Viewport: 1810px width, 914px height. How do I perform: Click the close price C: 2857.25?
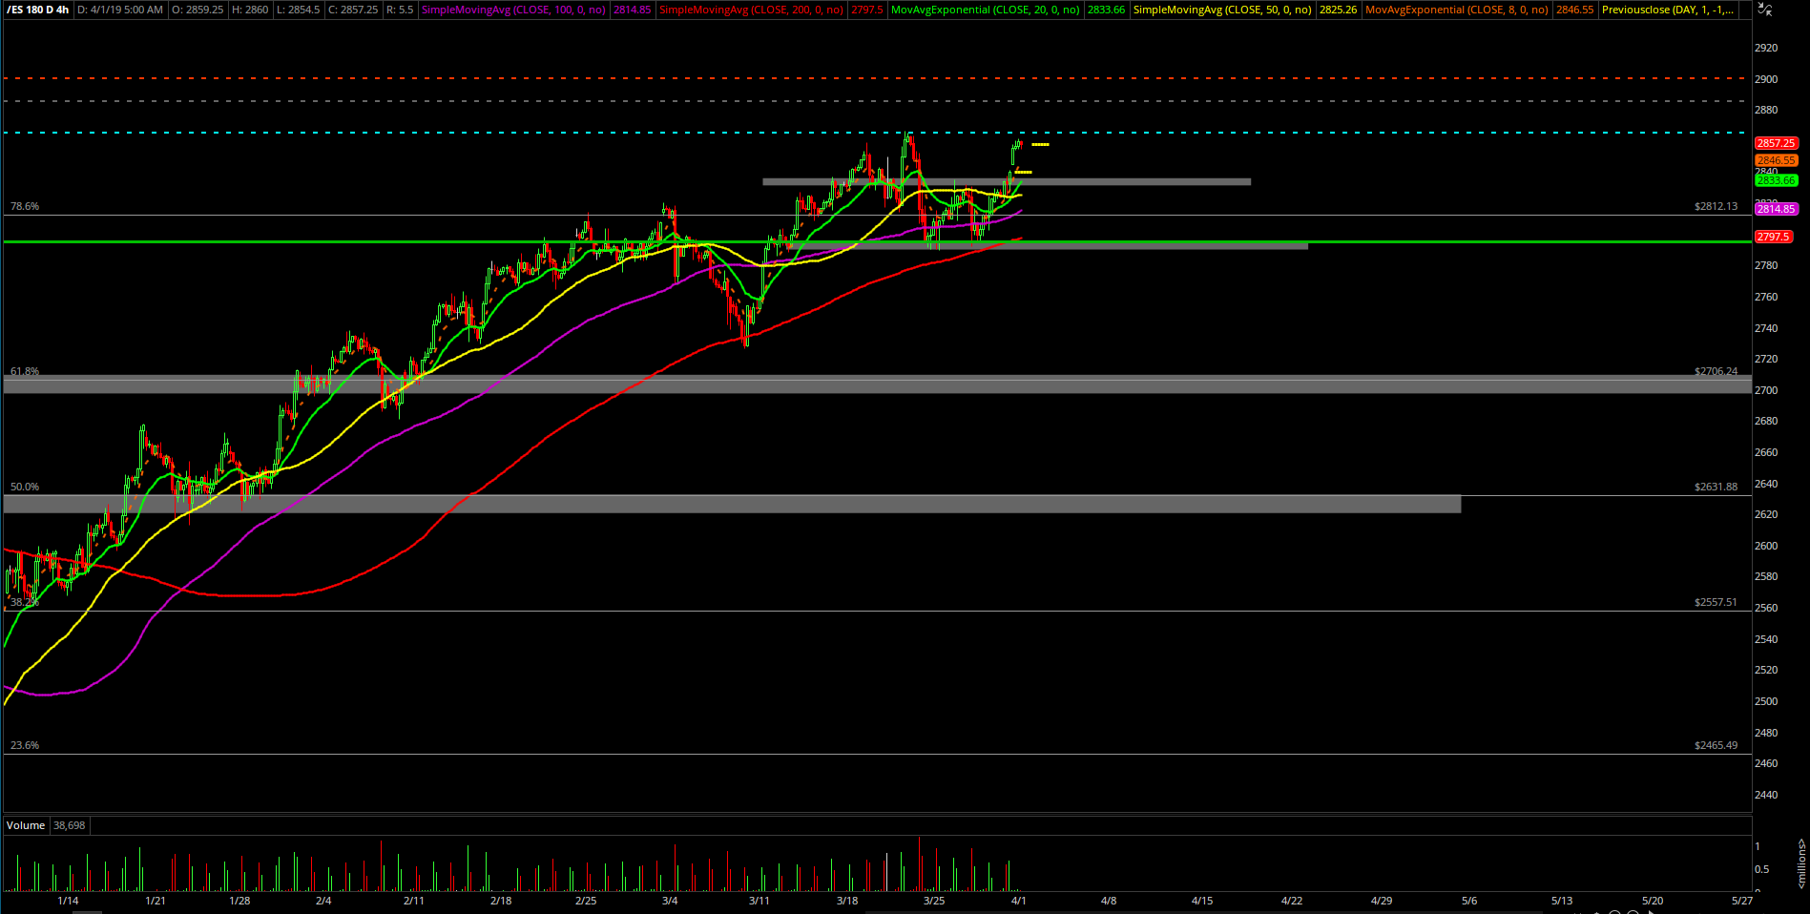(x=353, y=10)
